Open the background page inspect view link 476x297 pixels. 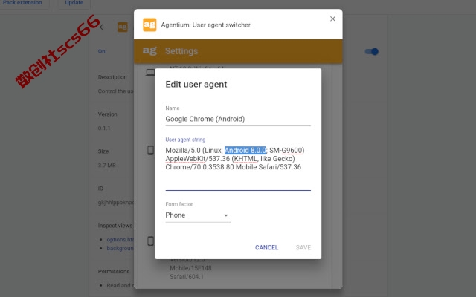pos(120,248)
